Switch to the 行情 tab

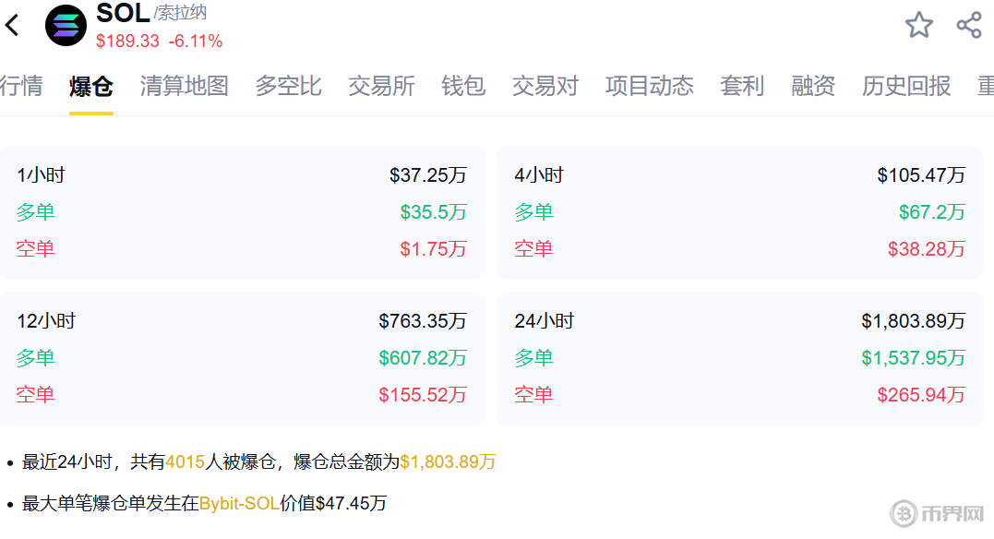pos(20,87)
